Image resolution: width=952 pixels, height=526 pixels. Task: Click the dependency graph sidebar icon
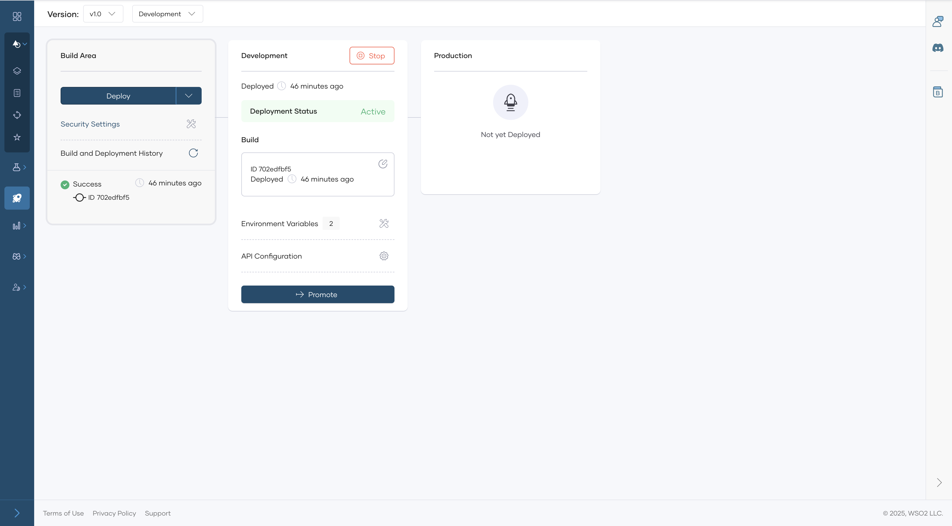(17, 115)
